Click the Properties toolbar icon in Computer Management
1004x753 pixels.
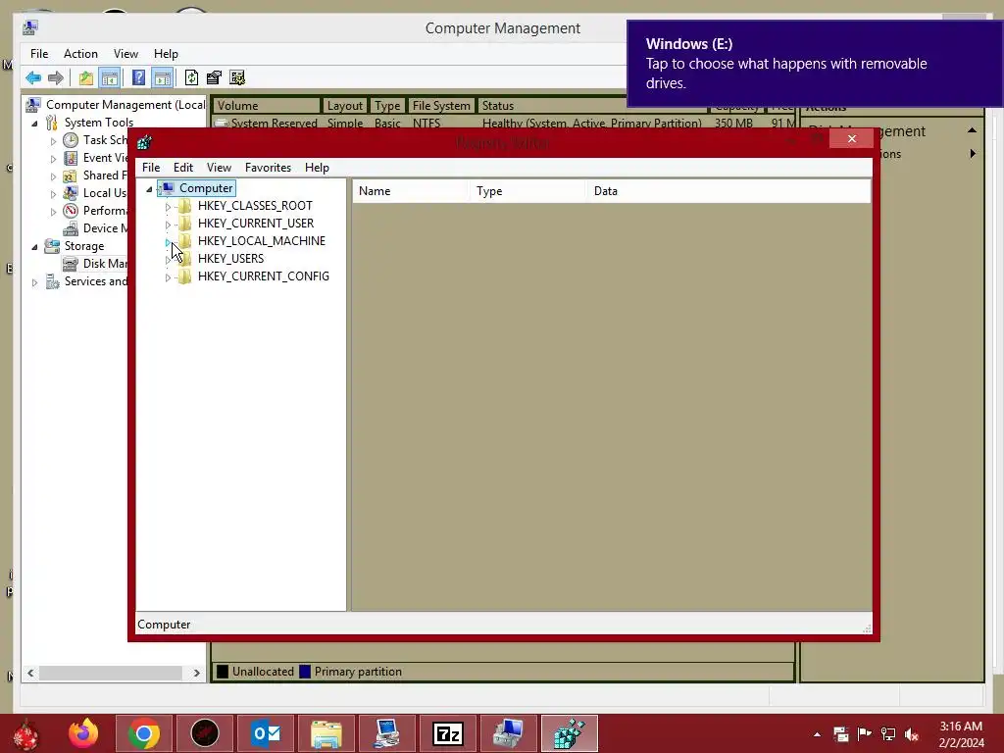coord(214,78)
